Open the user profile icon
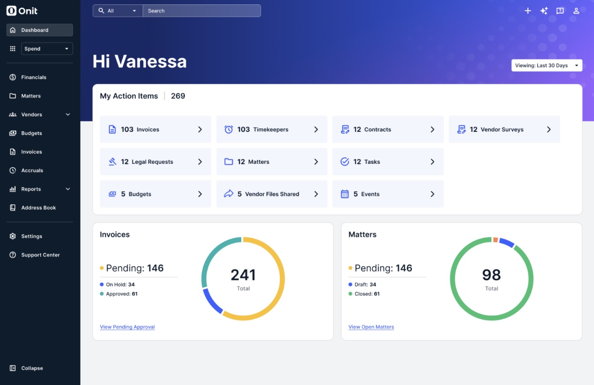 pyautogui.click(x=576, y=11)
